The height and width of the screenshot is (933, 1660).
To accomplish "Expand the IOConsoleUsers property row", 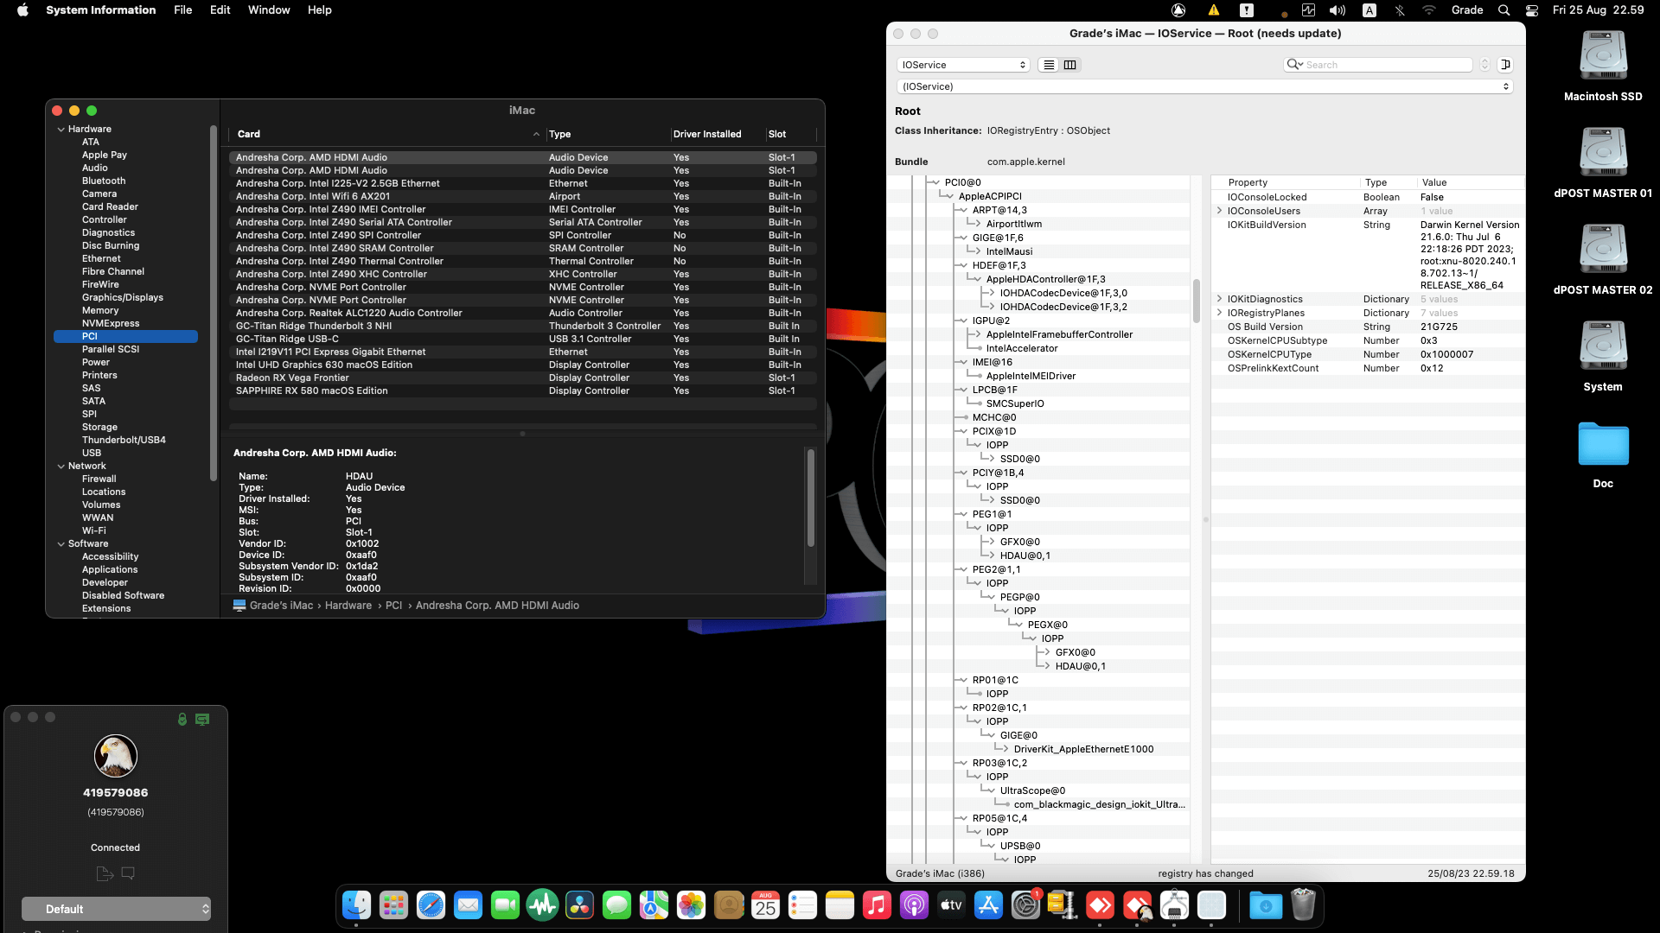I will click(1219, 211).
